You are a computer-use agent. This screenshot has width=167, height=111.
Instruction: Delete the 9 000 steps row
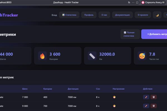(154, 106)
